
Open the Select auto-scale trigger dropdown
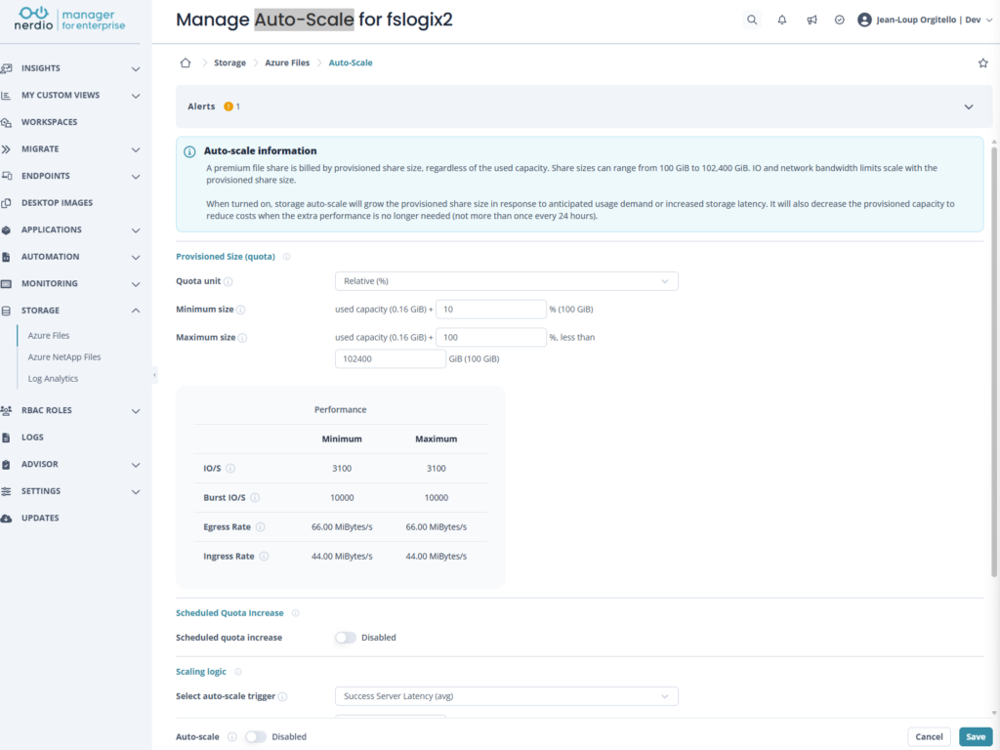[x=507, y=696]
